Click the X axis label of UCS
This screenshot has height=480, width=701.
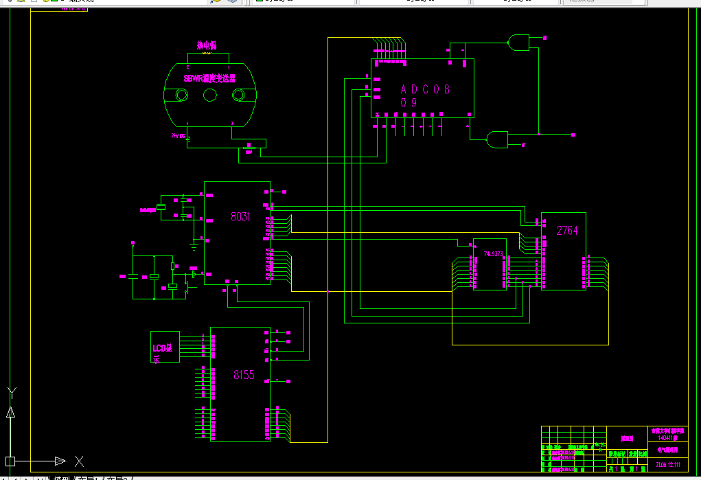coord(79,461)
